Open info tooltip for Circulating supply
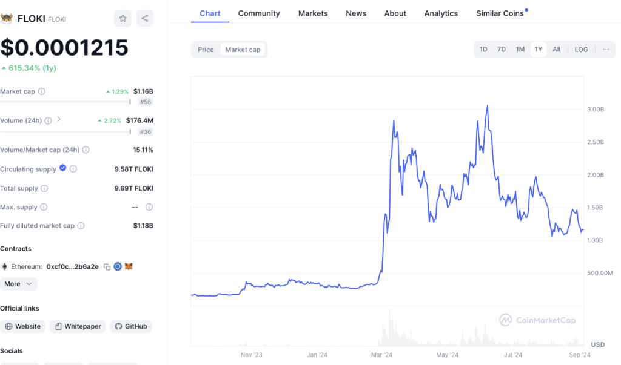 [x=73, y=169]
